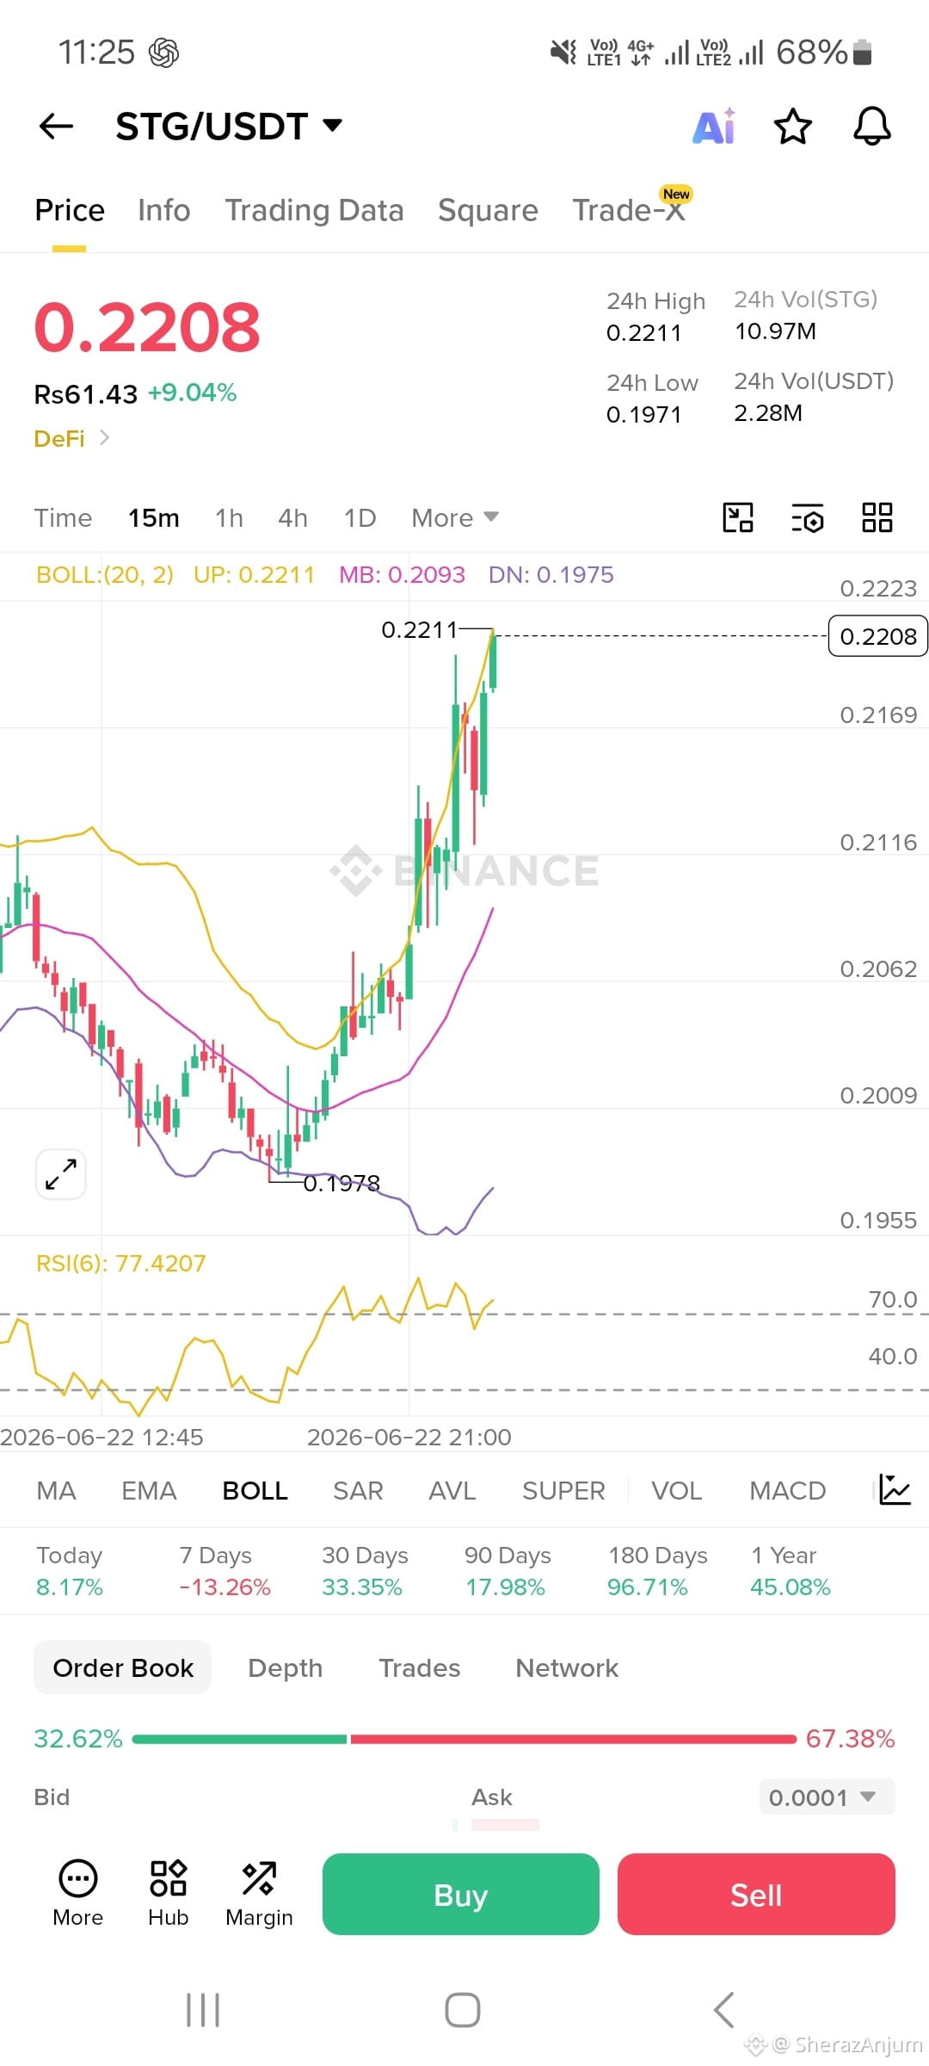Select the 15m interval
The height and width of the screenshot is (2066, 929).
tap(154, 518)
